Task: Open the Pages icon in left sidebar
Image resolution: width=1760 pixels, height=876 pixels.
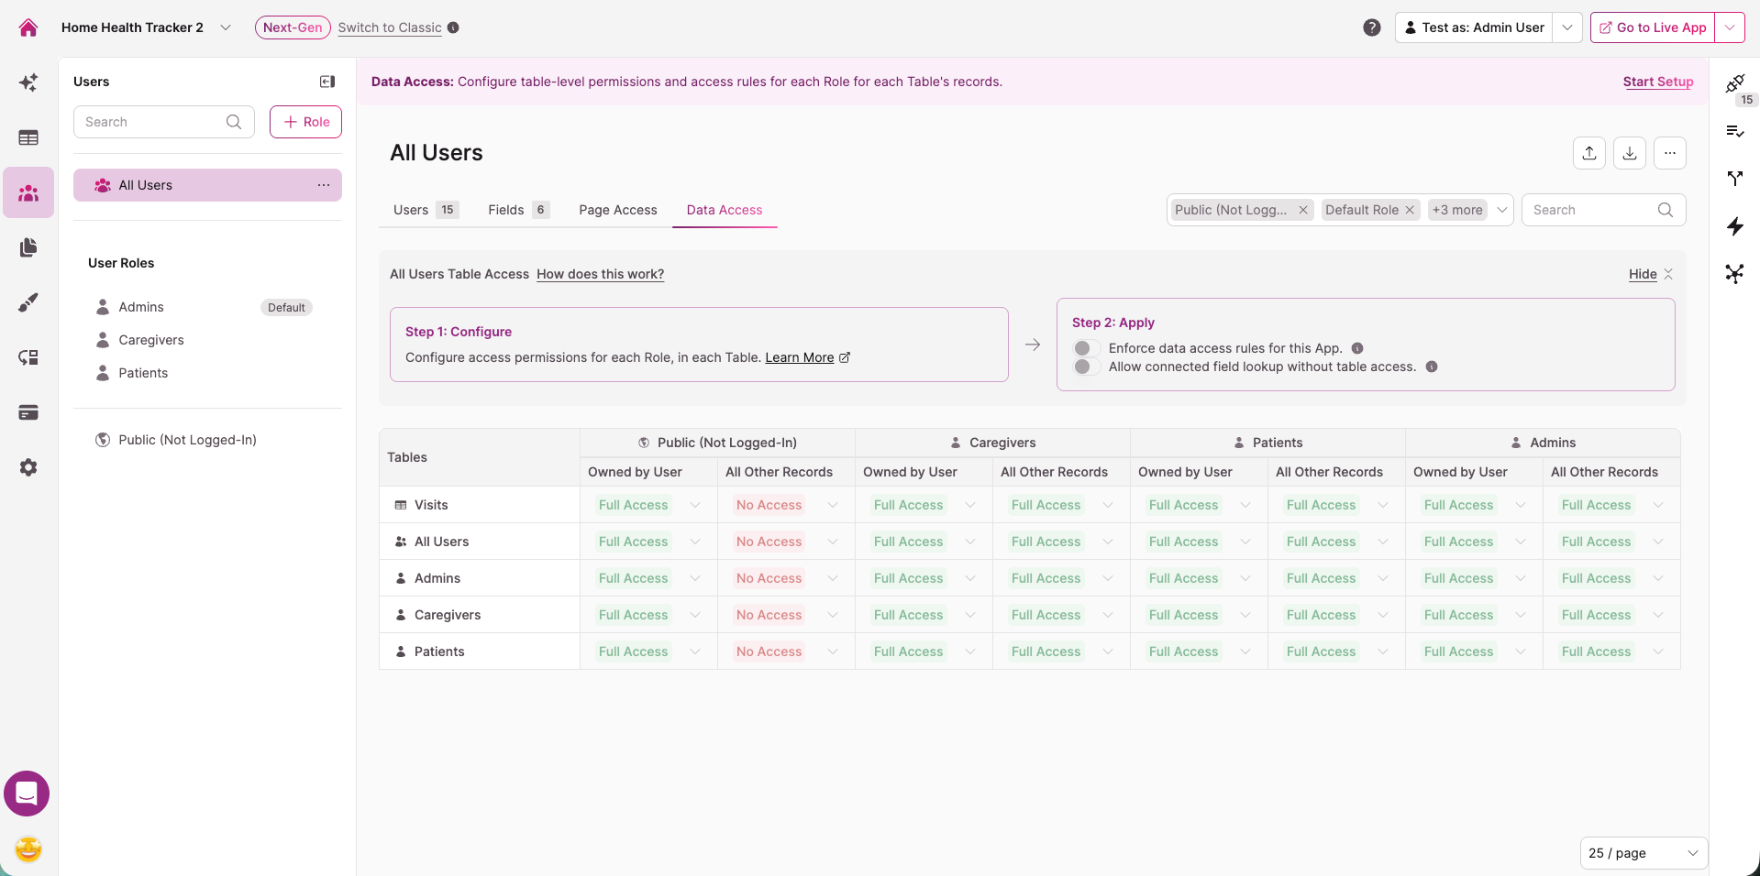Action: click(x=28, y=247)
